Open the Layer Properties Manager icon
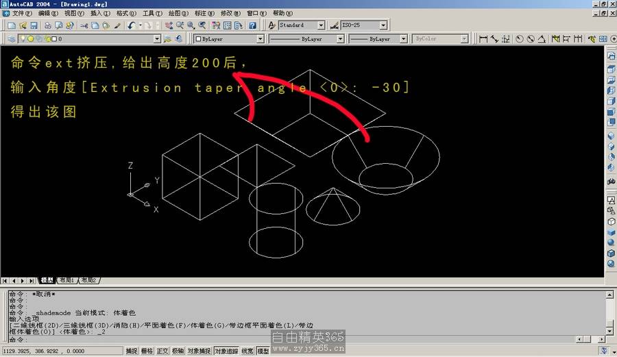This screenshot has height=357, width=617. pos(12,39)
